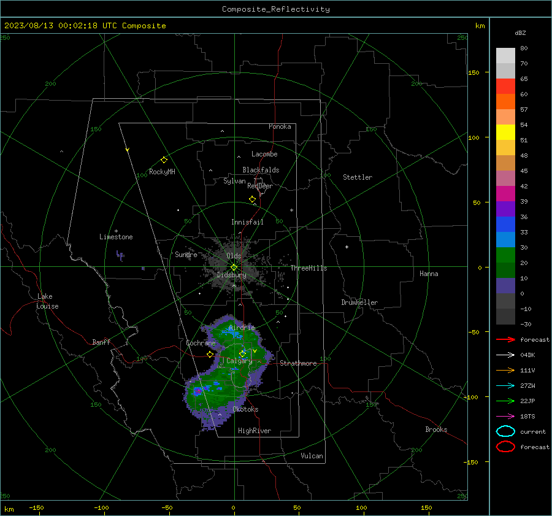Screen dimensions: 552x516
Task: Click the Stettler city label
Action: pos(358,177)
